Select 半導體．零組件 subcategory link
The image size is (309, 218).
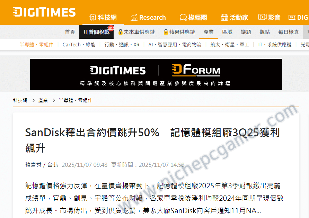coord(36,45)
